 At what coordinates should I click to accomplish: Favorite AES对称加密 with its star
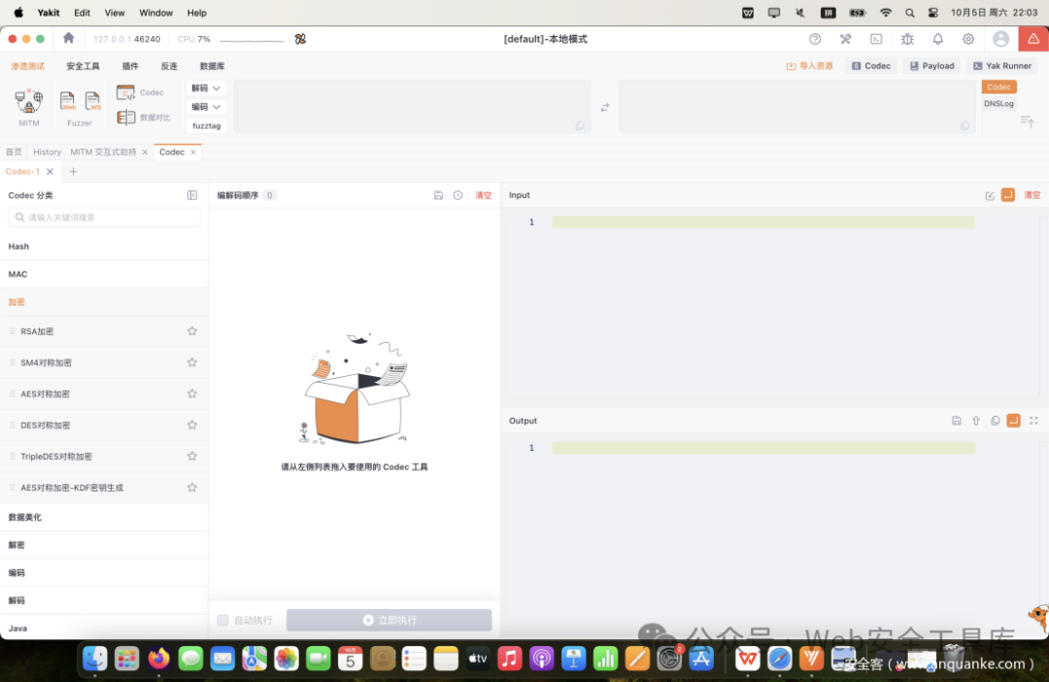point(192,393)
